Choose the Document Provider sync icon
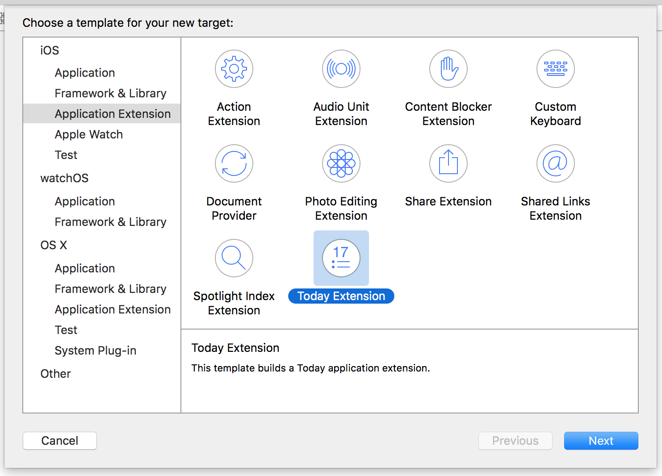This screenshot has height=476, width=662. click(234, 163)
